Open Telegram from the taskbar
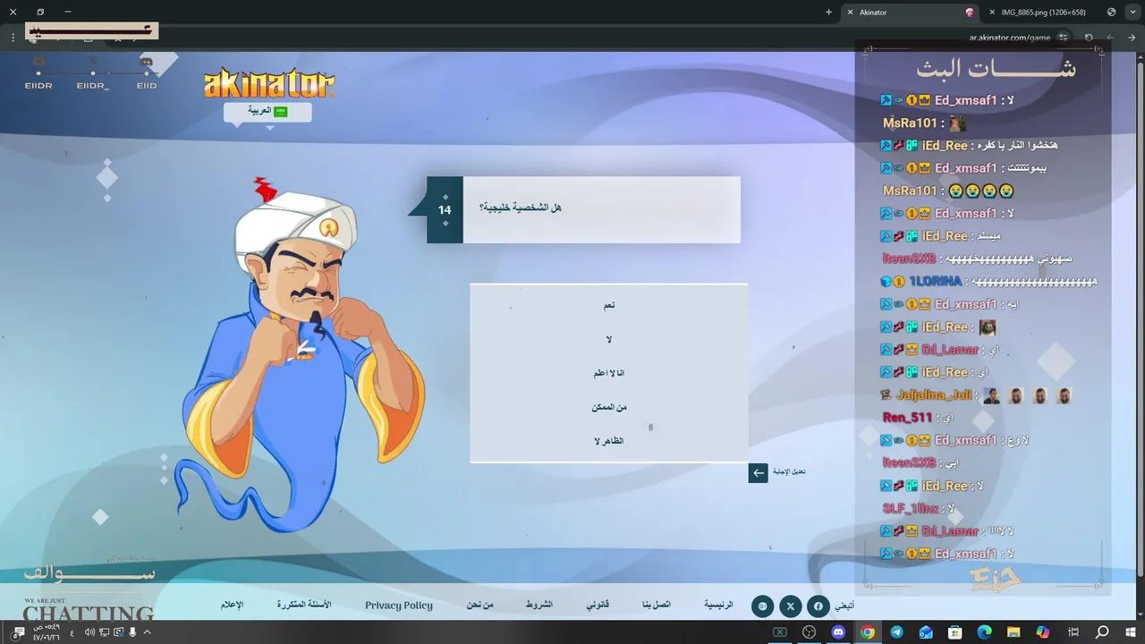 pos(896,632)
